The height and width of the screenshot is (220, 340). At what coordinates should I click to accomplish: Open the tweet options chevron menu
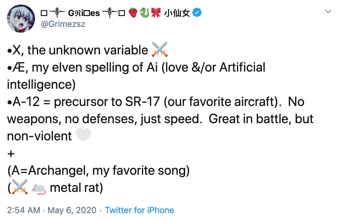[328, 11]
